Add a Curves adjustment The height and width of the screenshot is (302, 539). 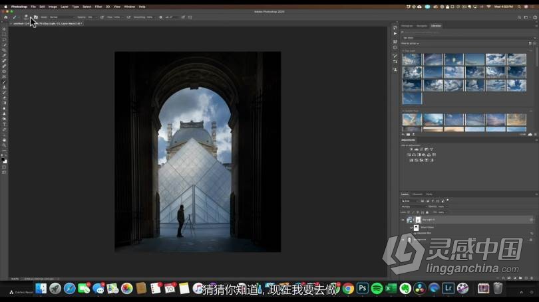[x=421, y=149]
